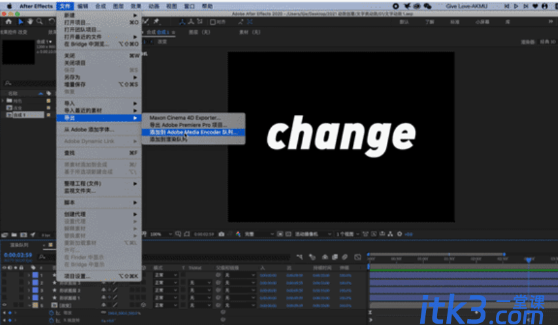Click the local axis mode icon

pos(182,22)
